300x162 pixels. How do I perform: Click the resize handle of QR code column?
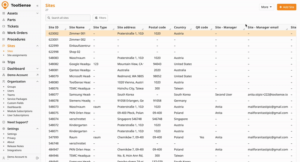click(211, 29)
